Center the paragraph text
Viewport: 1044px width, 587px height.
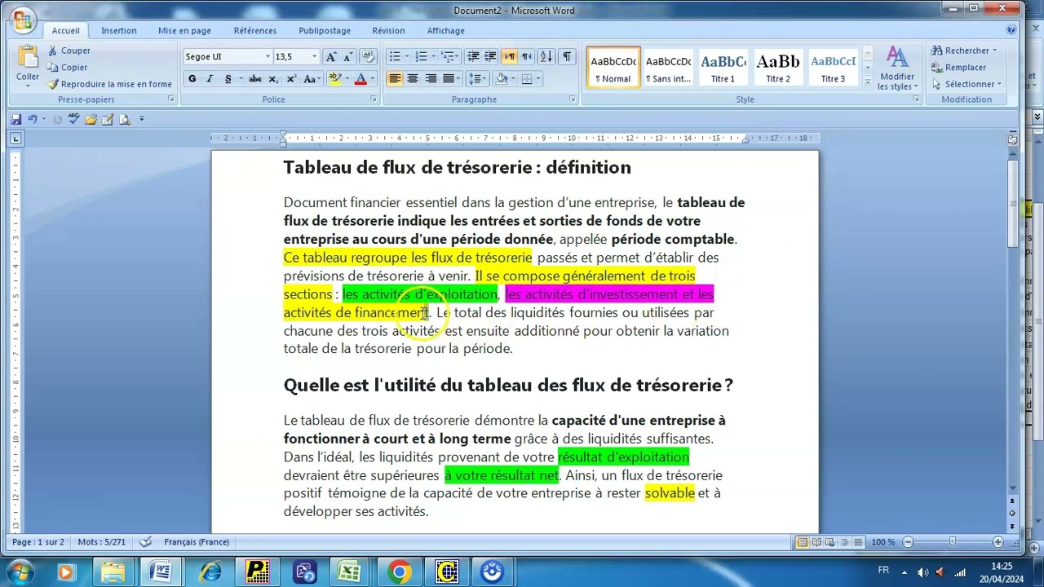pos(413,79)
